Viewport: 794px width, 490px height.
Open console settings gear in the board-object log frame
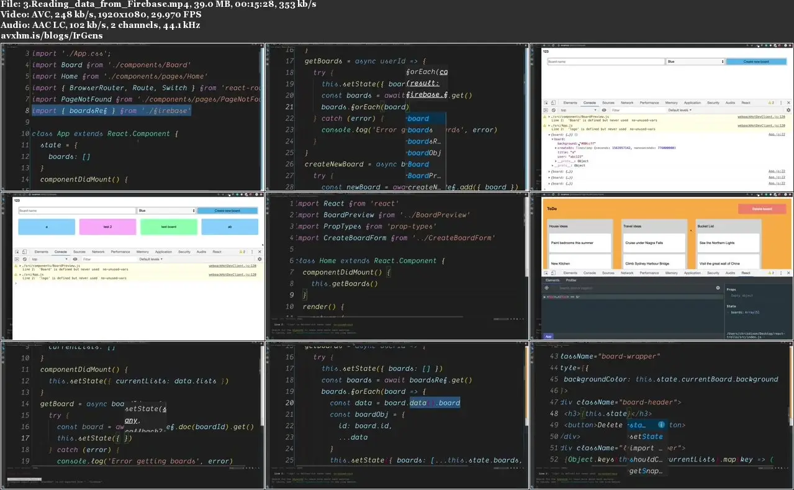pos(788,110)
